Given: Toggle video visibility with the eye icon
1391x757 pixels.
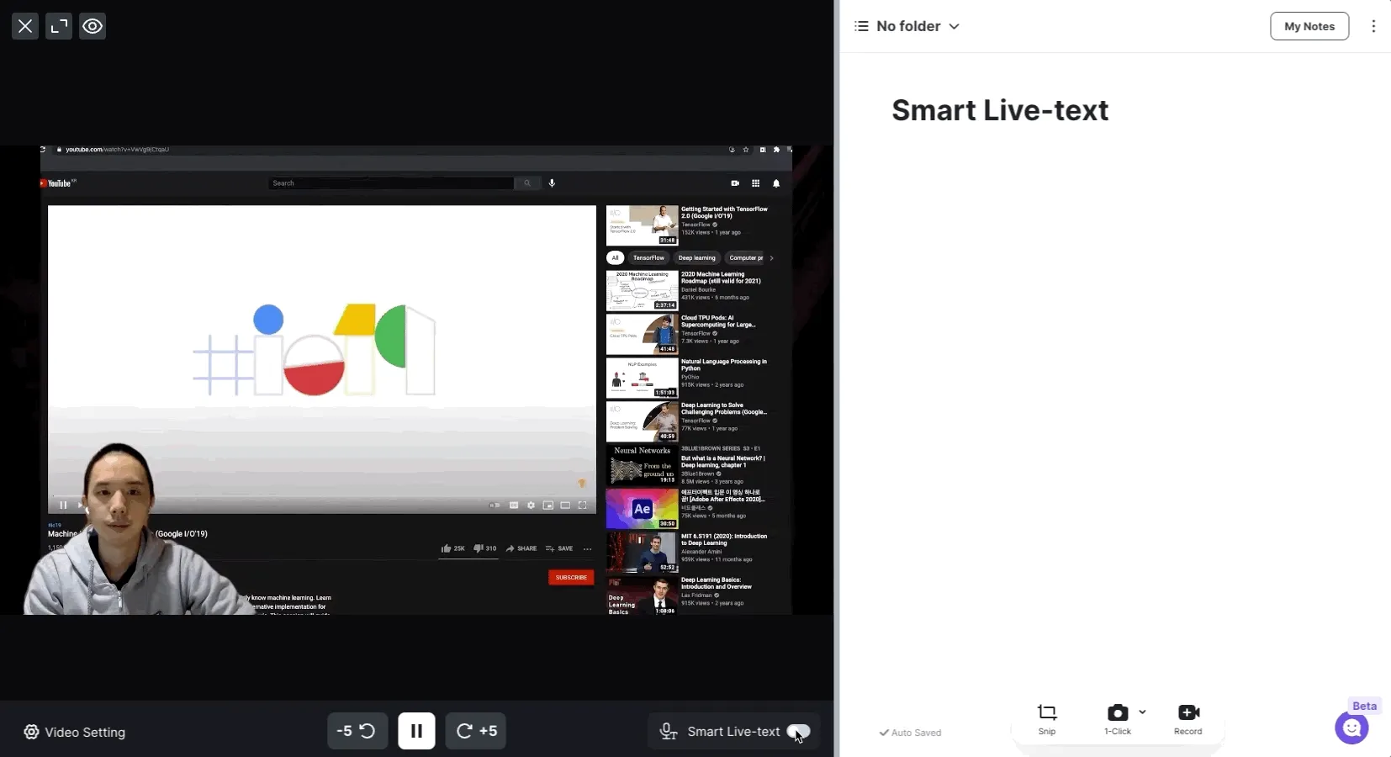Looking at the screenshot, I should click(93, 26).
